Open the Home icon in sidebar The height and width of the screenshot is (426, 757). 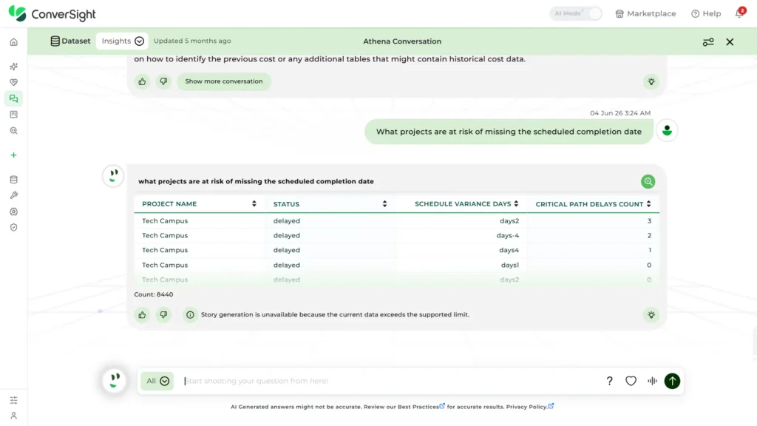(13, 42)
